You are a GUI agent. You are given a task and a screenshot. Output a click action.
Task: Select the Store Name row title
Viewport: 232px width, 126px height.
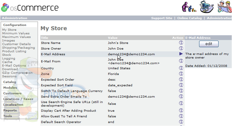[x=51, y=43]
